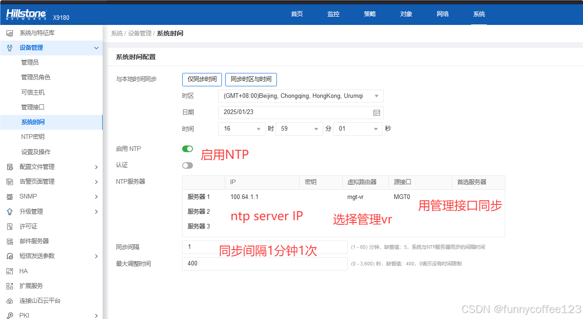Click the 配置文件管理 sidebar icon
The height and width of the screenshot is (319, 583).
[10, 167]
